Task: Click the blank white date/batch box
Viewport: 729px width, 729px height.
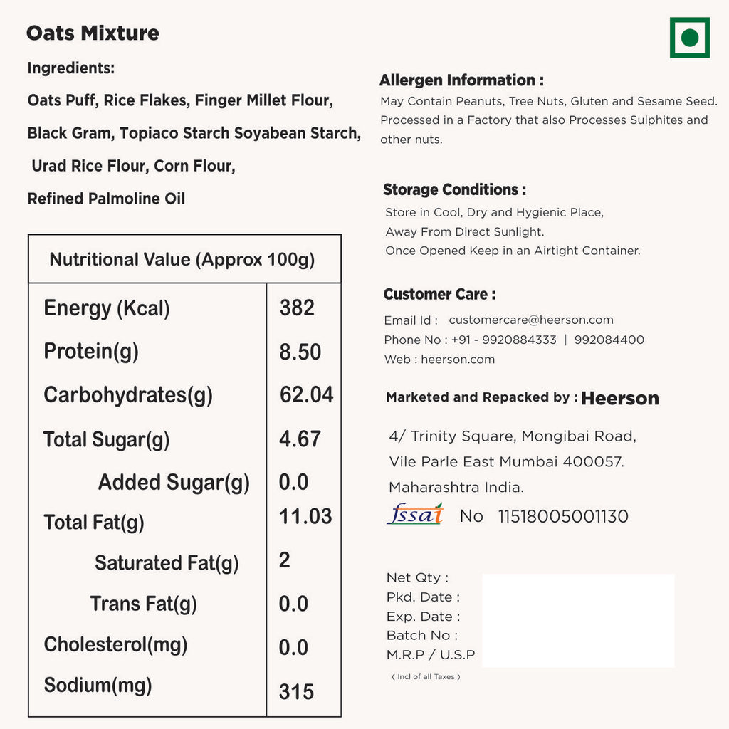Action: tap(578, 620)
